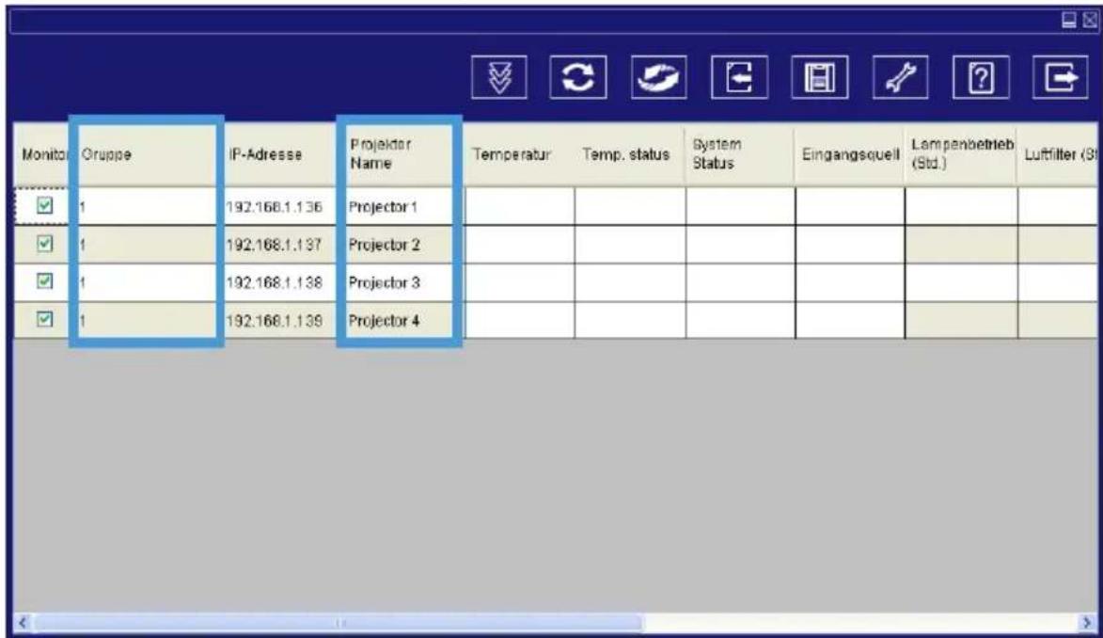The image size is (1103, 638).
Task: Uncheck monitor box for Projector 4
Action: [44, 319]
